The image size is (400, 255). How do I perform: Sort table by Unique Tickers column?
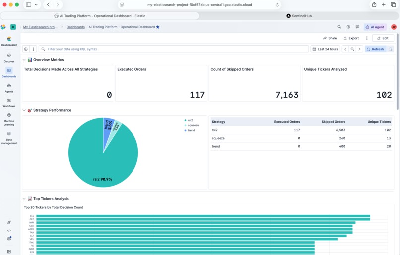point(379,122)
